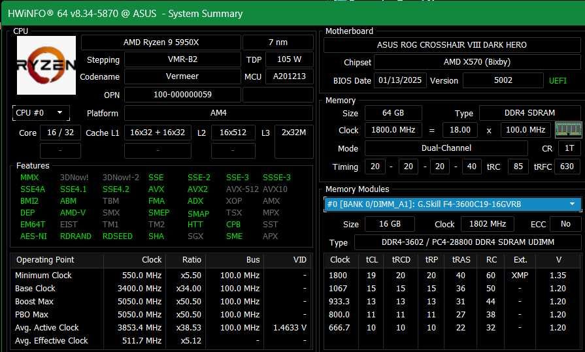
Task: Click the ECC No value
Action: click(565, 224)
